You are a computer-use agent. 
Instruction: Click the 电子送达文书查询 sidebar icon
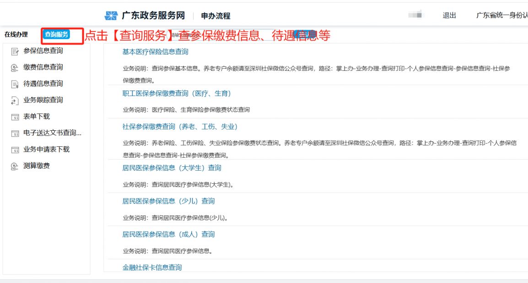15,133
